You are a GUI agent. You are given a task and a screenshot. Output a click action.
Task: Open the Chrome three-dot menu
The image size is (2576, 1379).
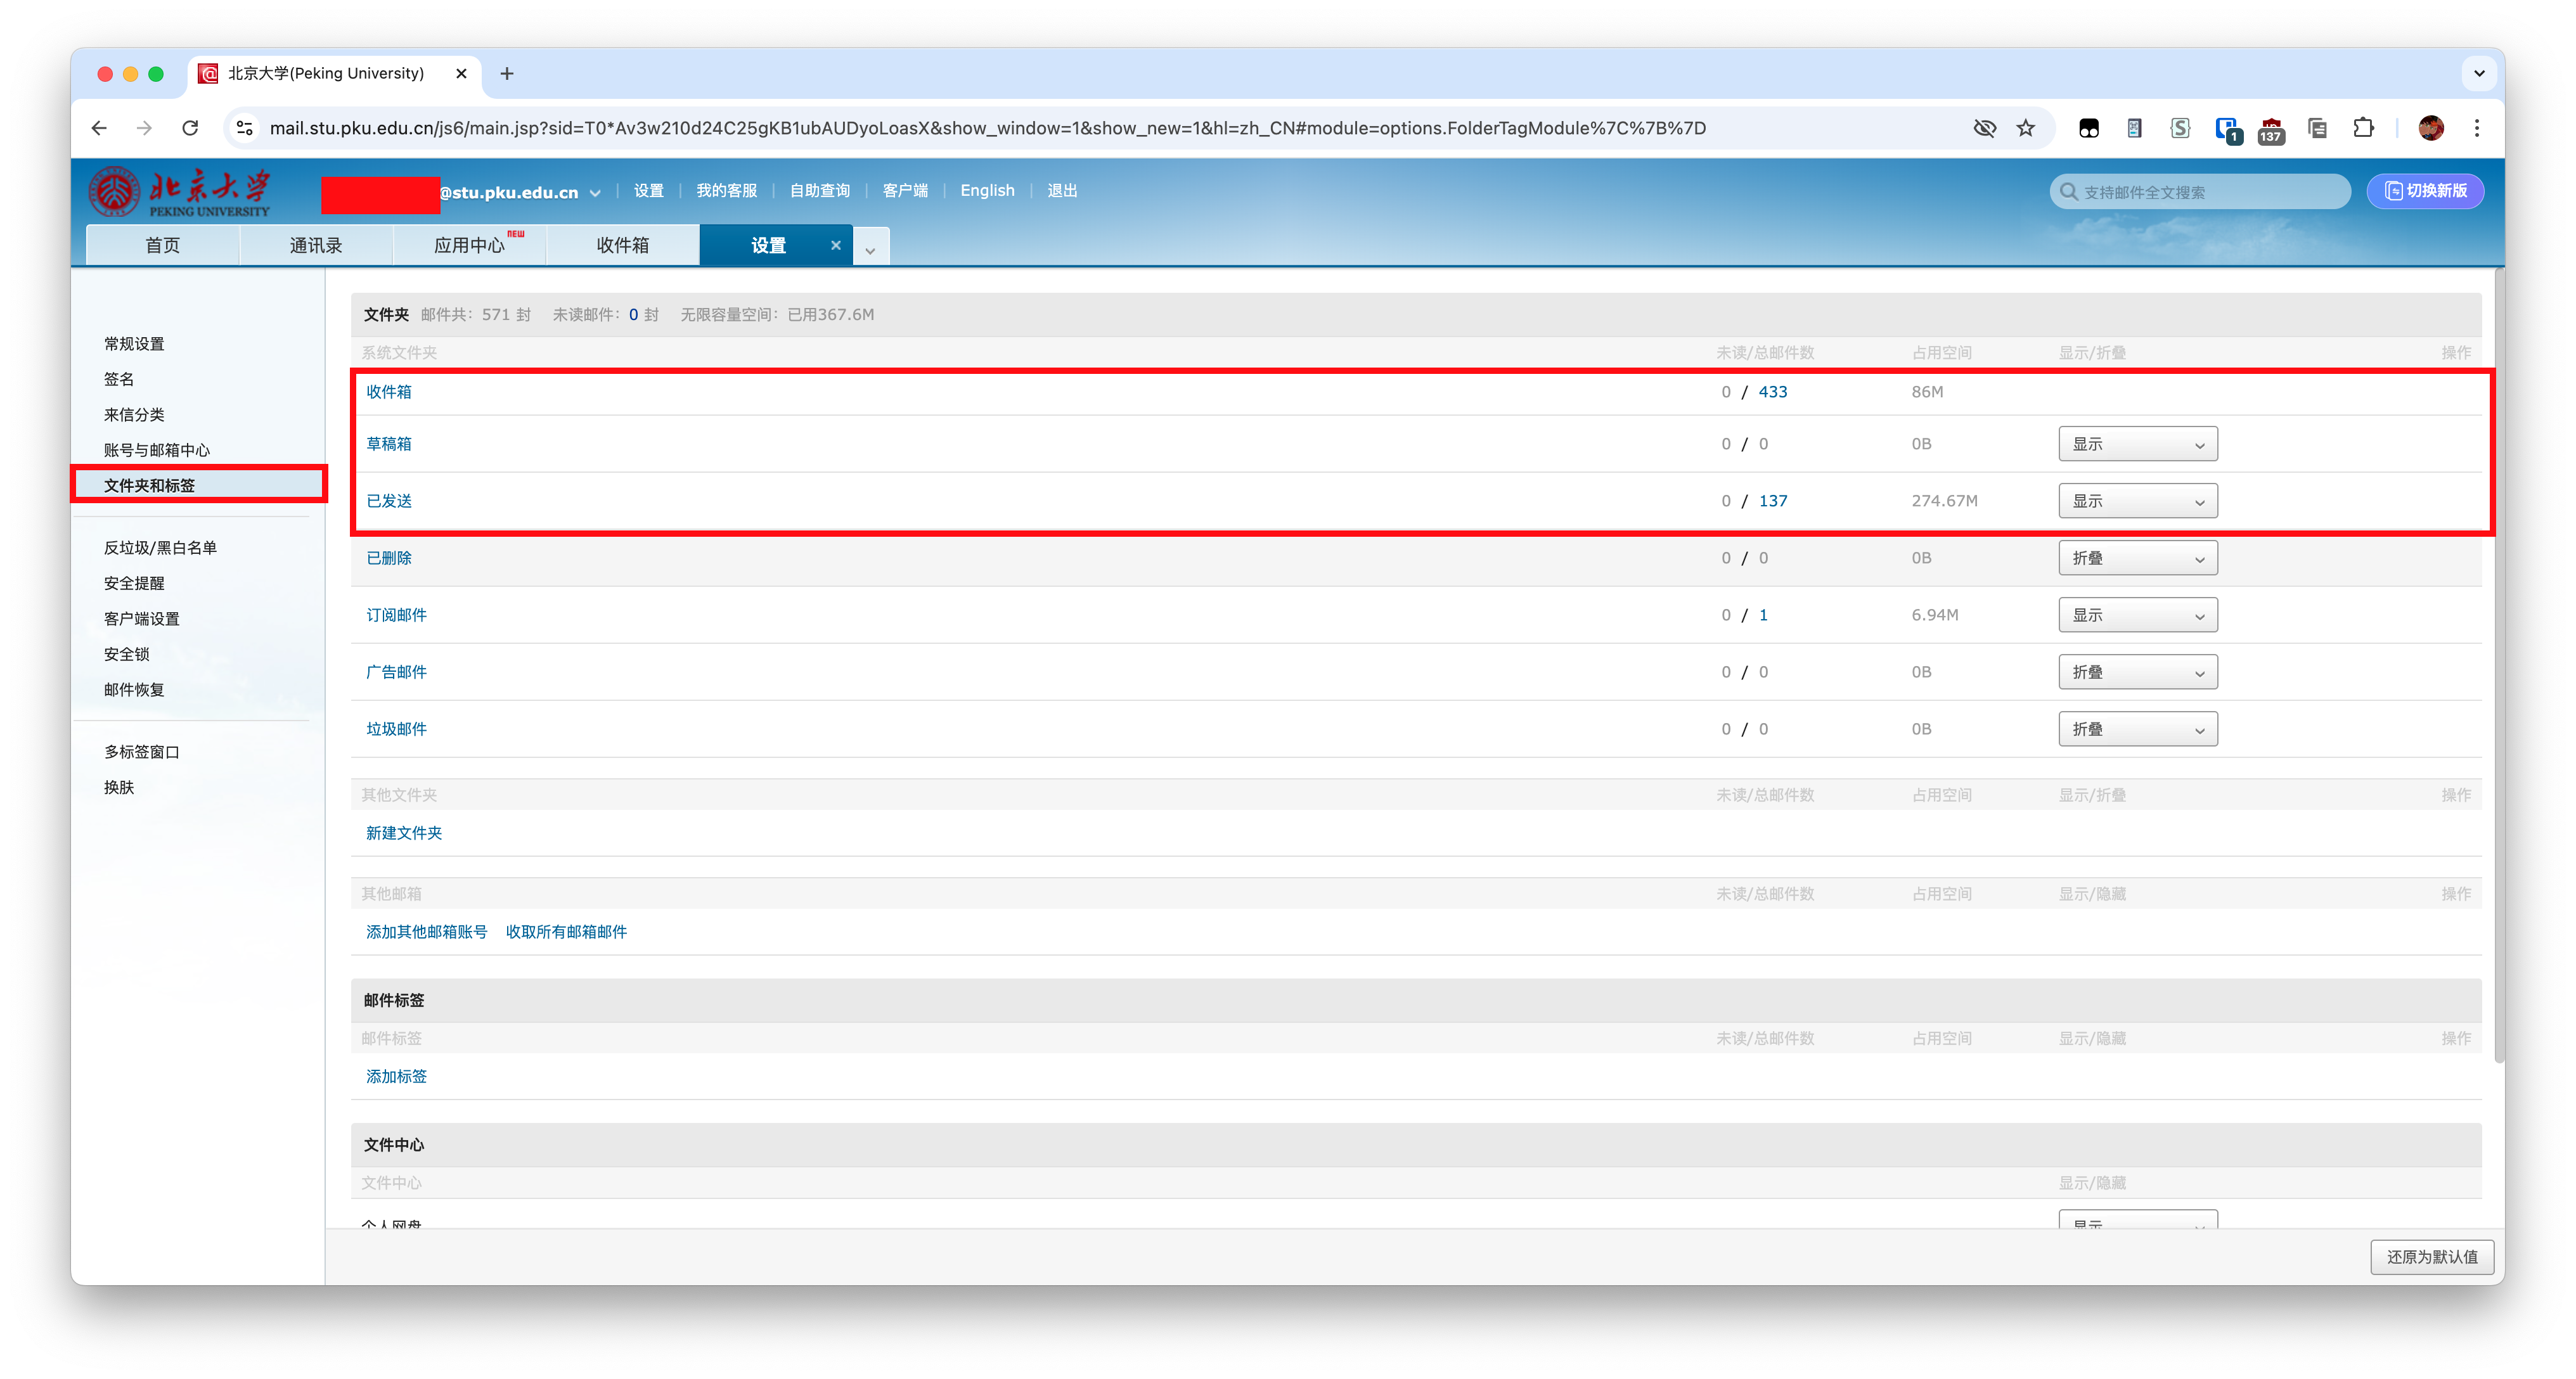[2477, 128]
